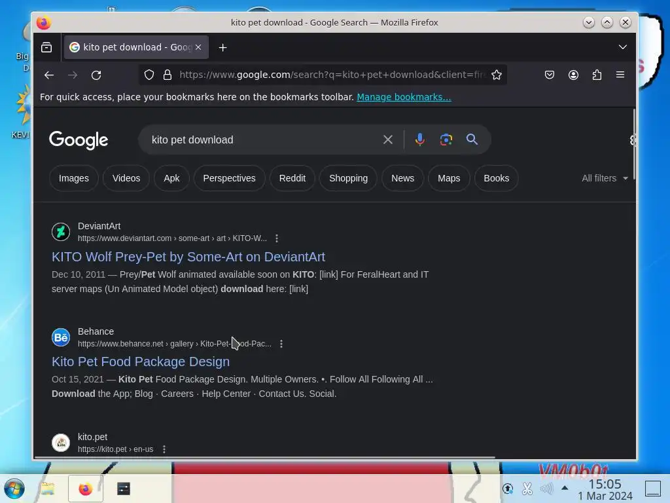670x503 pixels.
Task: Submit search with the magnifier icon
Action: (x=472, y=140)
